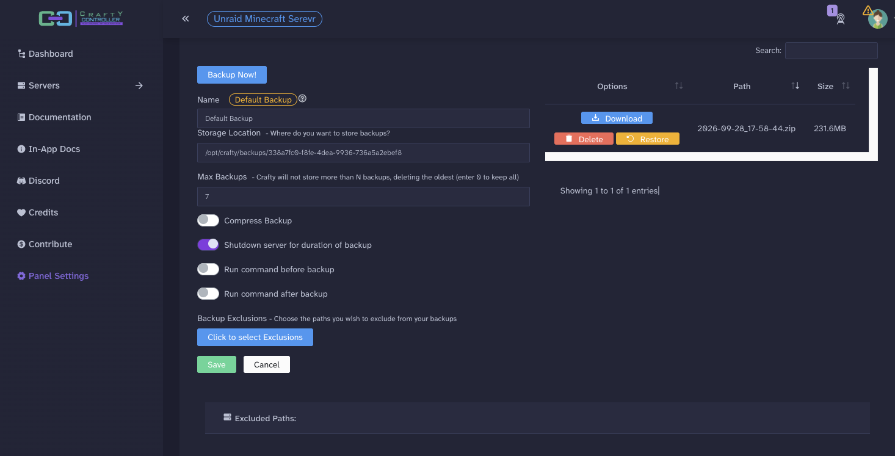Viewport: 895px width, 456px height.
Task: Sort table by Options column arrows
Action: pyautogui.click(x=679, y=86)
